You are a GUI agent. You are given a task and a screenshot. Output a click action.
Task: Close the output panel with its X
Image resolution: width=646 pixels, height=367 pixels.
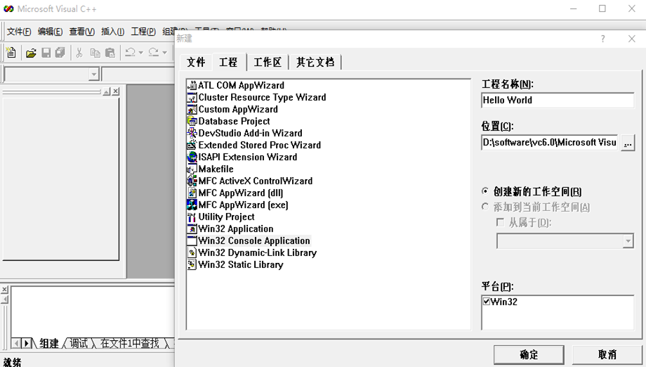click(x=4, y=290)
